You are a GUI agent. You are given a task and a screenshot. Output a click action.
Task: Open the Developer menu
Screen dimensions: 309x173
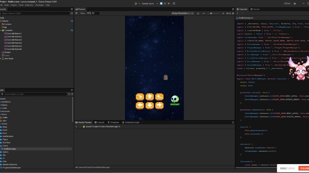(40, 5)
